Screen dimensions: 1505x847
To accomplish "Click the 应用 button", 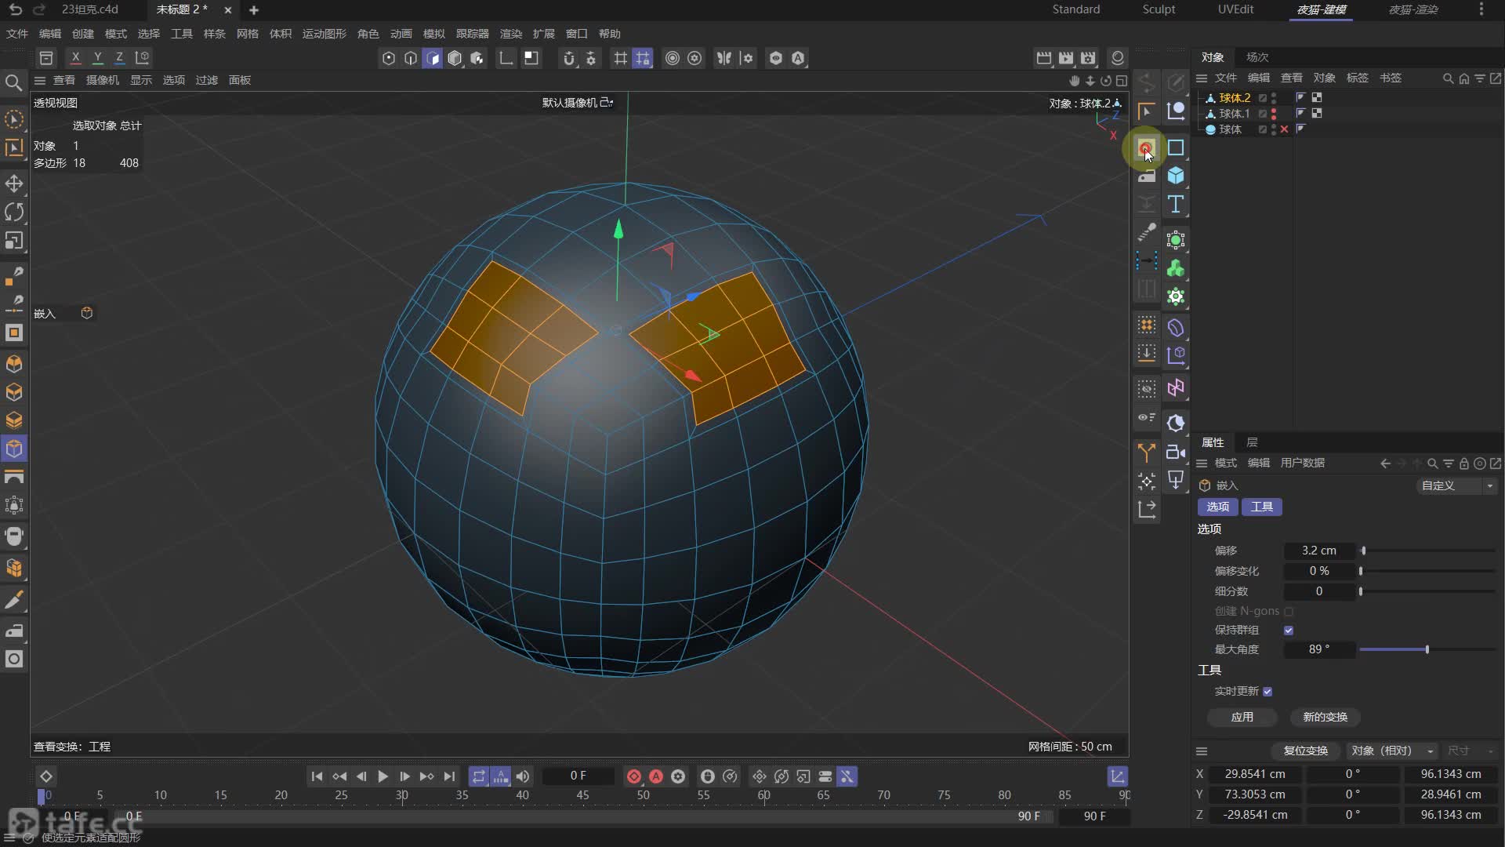I will coord(1242,718).
